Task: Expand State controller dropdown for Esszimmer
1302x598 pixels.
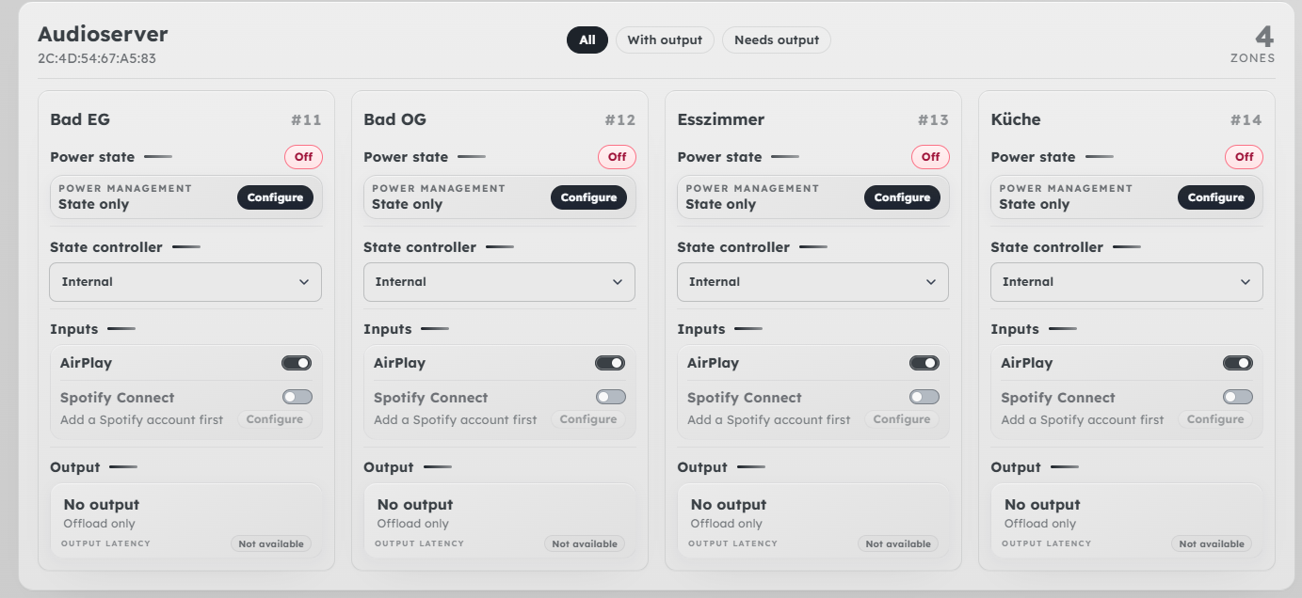Action: (812, 282)
